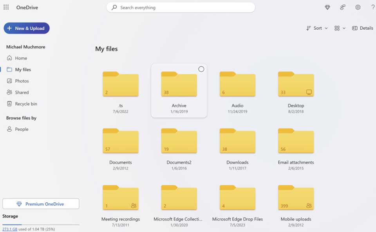Click the Premium diamond icon in header
Viewport: 376px width, 232px height.
click(327, 7)
